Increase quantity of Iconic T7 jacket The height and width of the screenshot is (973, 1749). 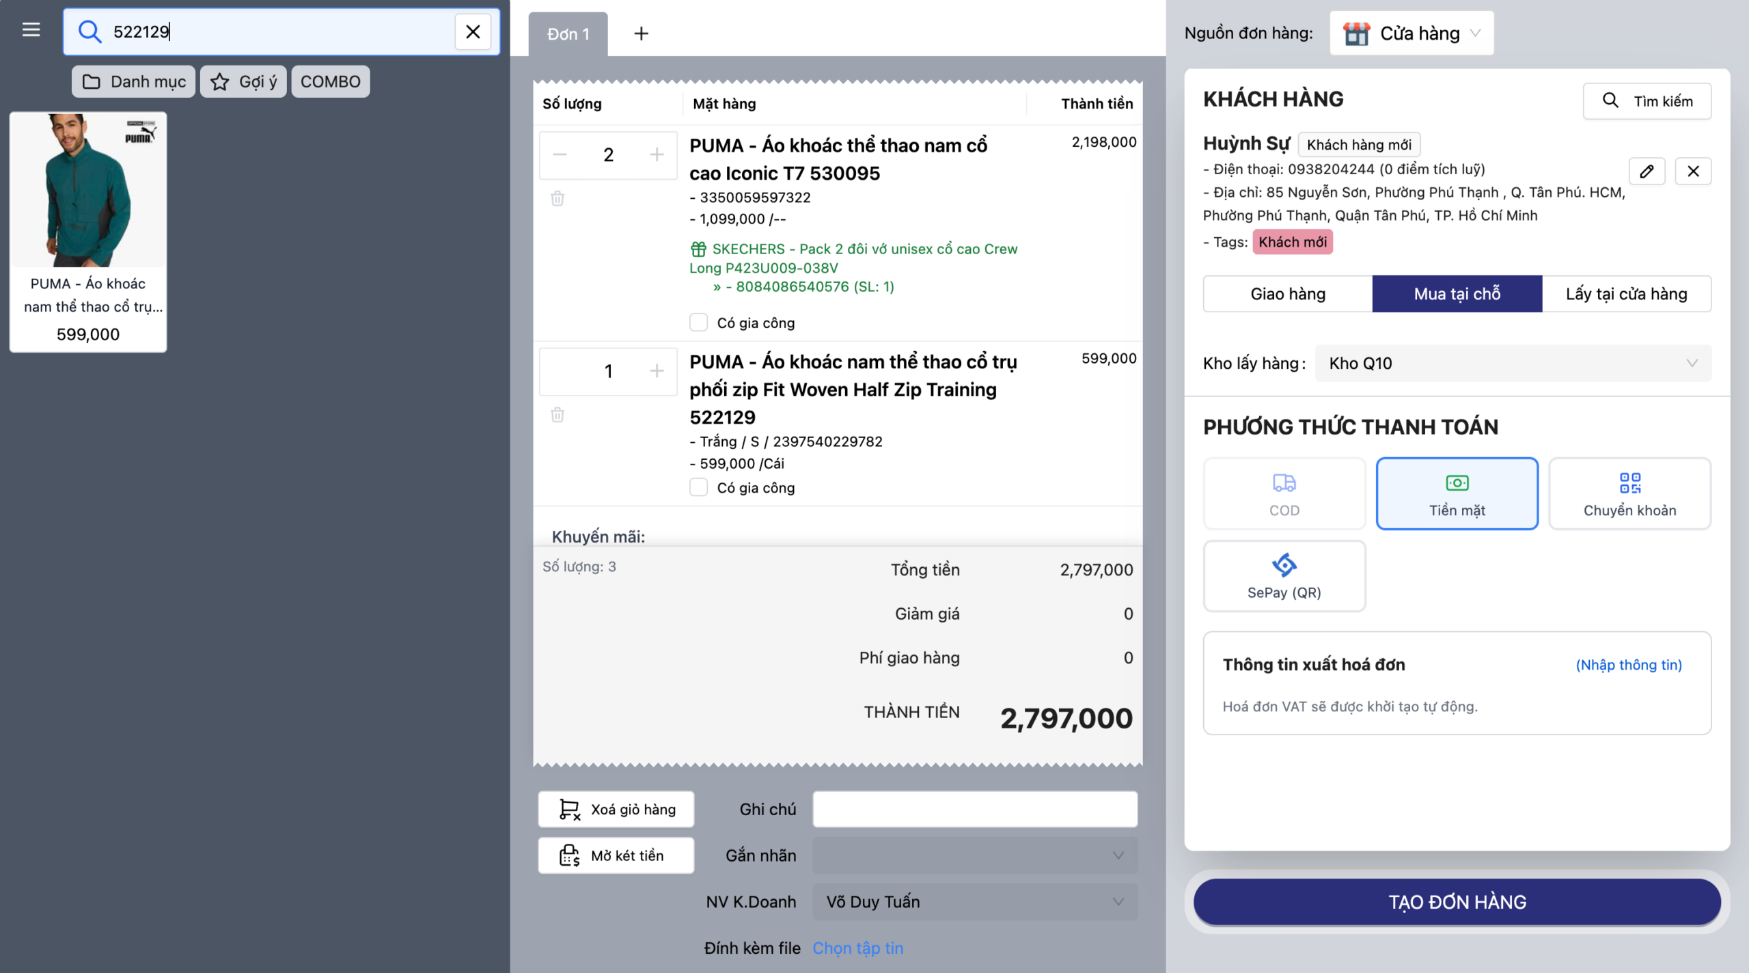[x=657, y=155]
